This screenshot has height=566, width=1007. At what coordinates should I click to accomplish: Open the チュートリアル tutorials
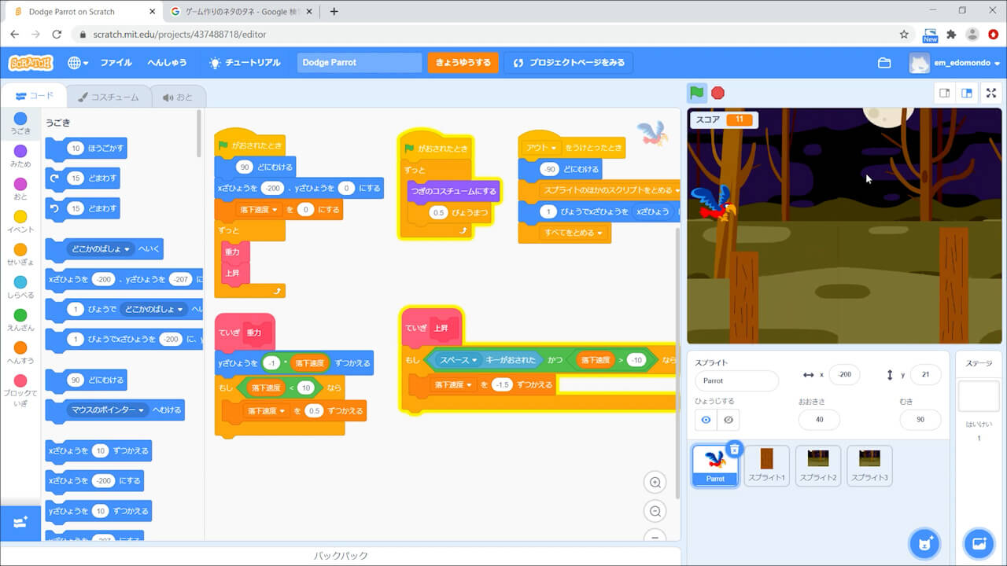pos(244,63)
